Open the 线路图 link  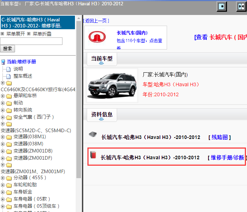(220, 137)
